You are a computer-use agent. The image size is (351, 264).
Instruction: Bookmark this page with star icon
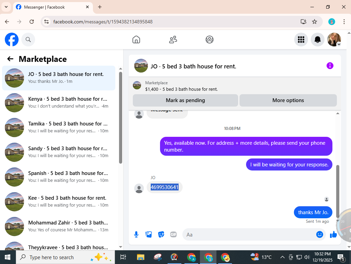(315, 22)
